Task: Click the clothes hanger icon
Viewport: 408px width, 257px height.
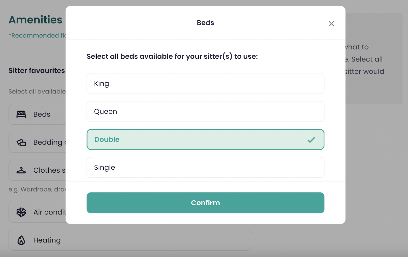Action: pos(21,170)
